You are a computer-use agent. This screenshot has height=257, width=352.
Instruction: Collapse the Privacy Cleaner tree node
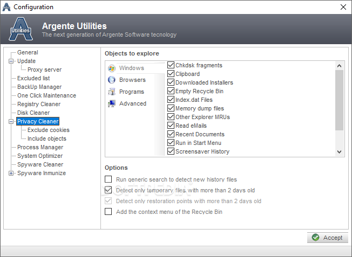[11, 121]
